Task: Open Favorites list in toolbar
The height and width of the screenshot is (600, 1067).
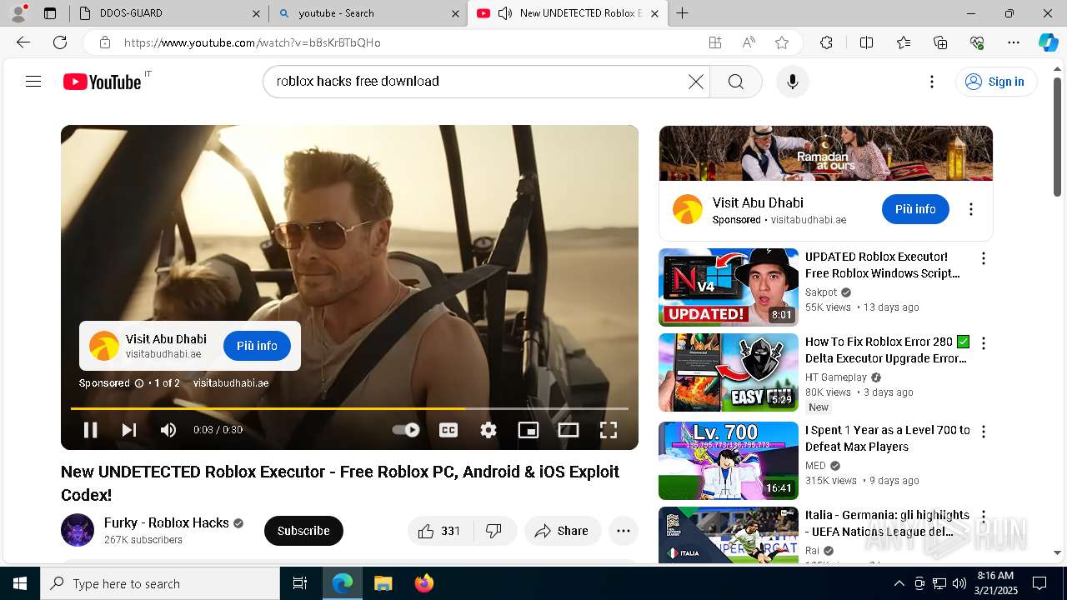Action: click(x=904, y=42)
